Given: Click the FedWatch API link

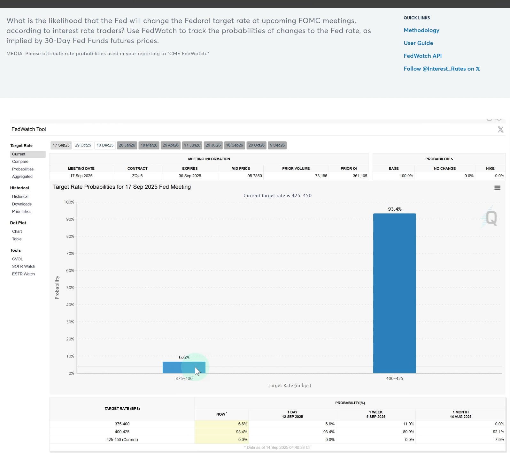Looking at the screenshot, I should tap(422, 56).
